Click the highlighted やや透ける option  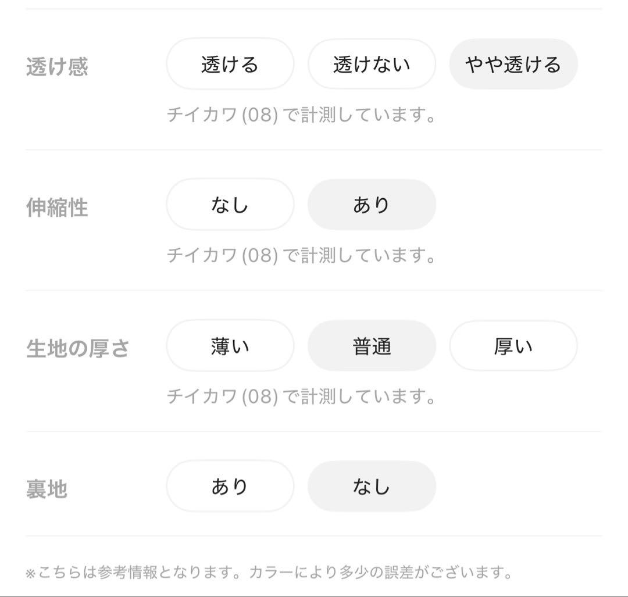point(513,65)
